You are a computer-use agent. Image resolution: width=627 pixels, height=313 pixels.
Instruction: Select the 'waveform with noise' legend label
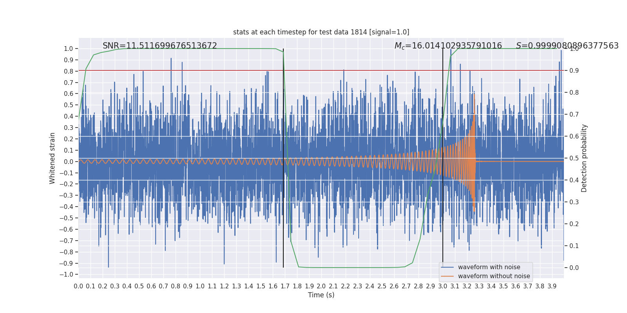(489, 267)
